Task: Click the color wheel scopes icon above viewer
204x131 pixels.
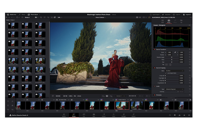Action: point(149,17)
